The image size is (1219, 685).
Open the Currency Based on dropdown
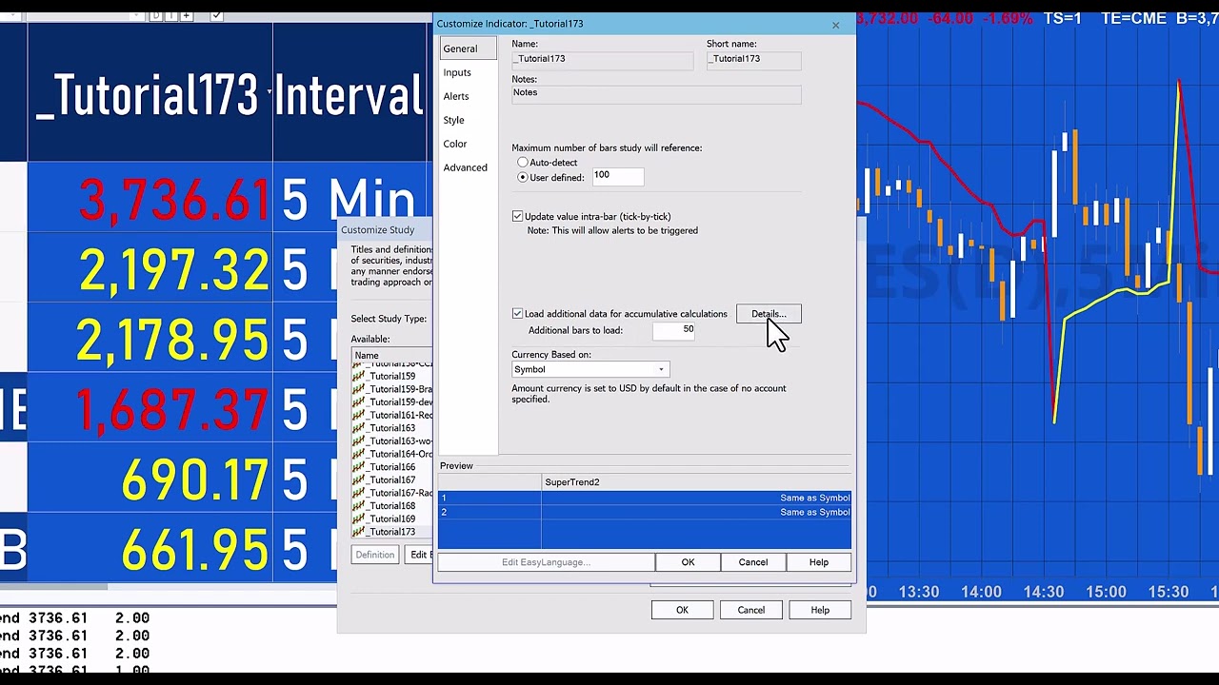tap(661, 369)
